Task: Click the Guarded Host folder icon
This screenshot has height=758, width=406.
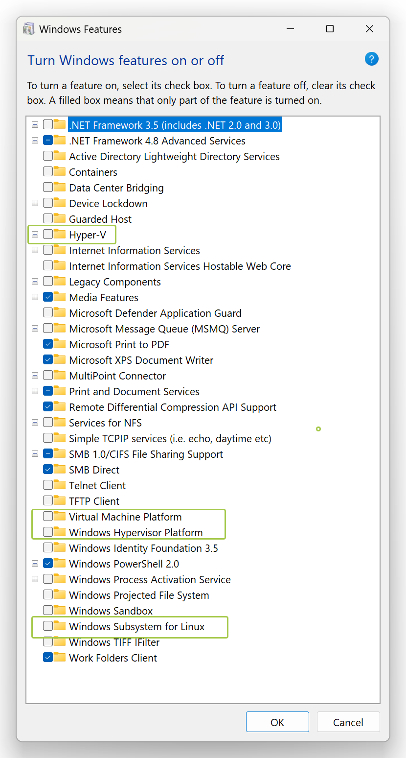Action: 60,218
